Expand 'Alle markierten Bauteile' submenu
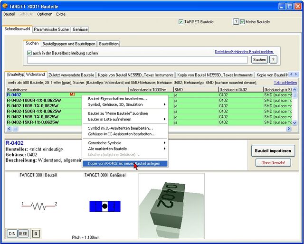 (x=125, y=149)
